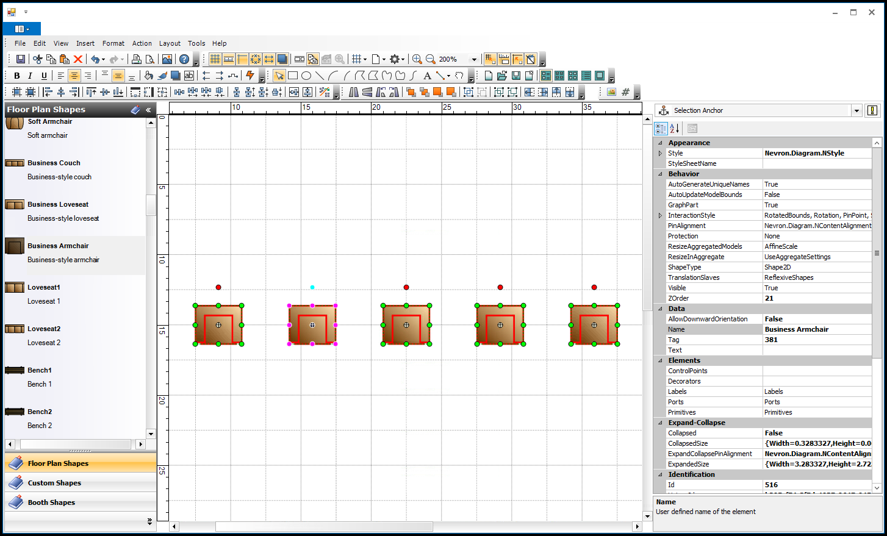Open the Undo history dropdown arrow
Viewport: 887px width, 536px height.
click(103, 59)
